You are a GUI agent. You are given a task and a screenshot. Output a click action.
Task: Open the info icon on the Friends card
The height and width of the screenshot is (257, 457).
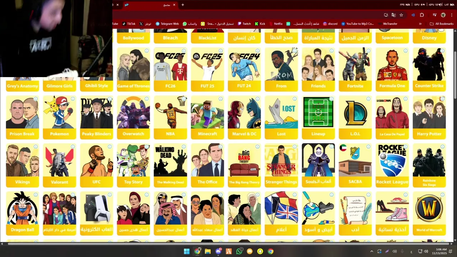[x=332, y=51]
